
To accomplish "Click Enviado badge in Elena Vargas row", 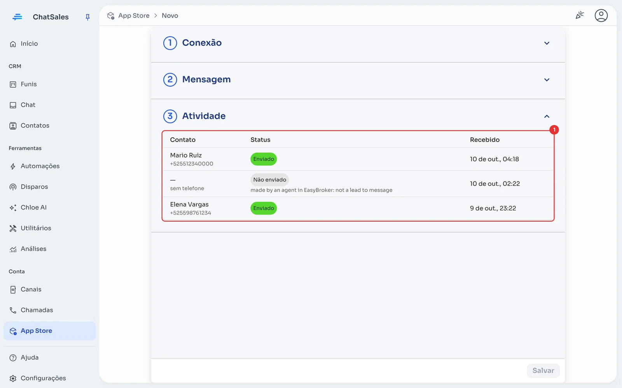I will coord(264,208).
